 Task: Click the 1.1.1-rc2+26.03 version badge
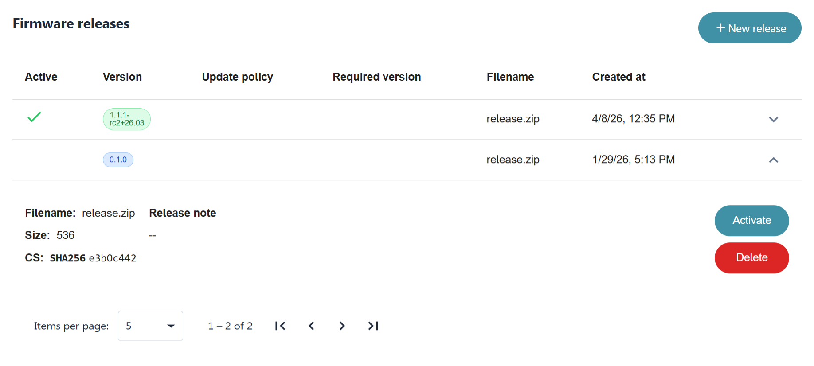pos(127,119)
